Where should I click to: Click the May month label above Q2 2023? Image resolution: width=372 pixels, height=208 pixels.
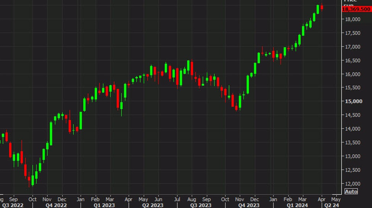tap(143, 199)
